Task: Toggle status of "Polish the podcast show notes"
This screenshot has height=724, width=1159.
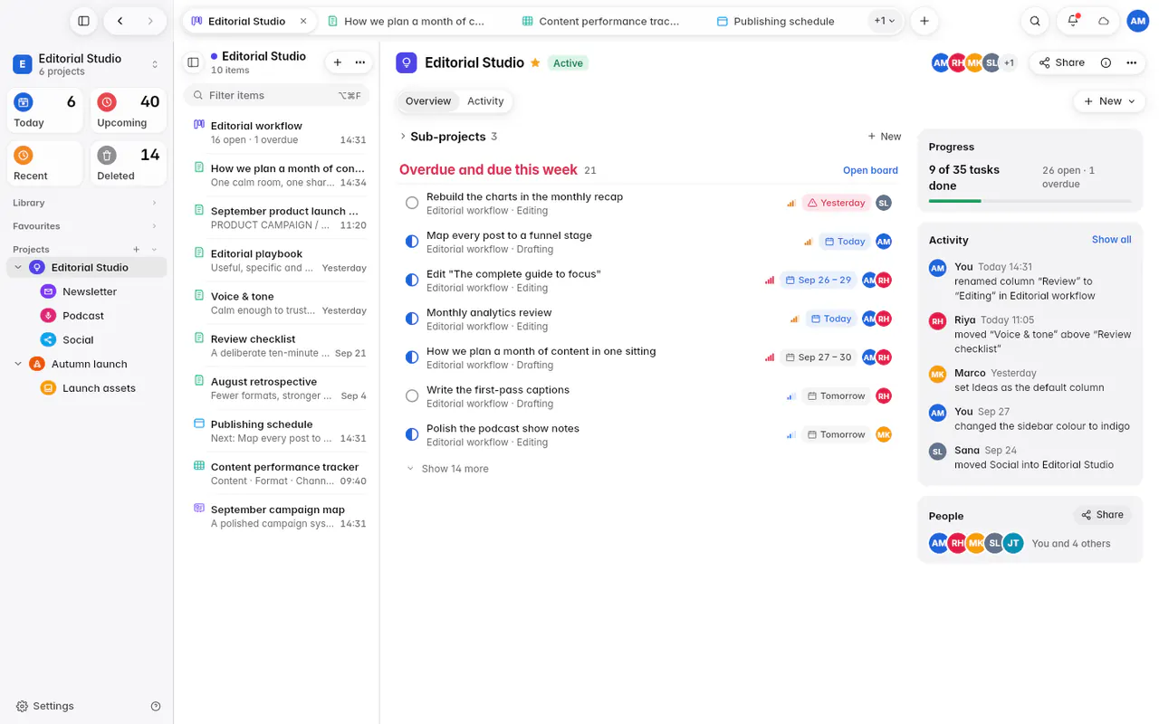Action: 412,434
